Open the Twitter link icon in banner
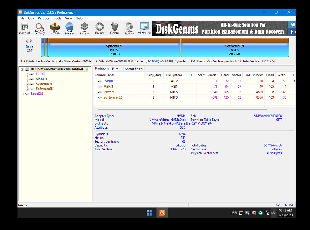This screenshot has height=230, width=310. (293, 25)
